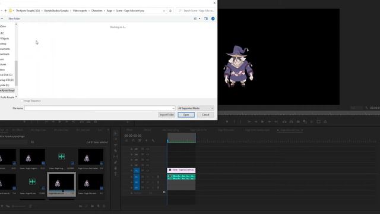Image resolution: width=380 pixels, height=214 pixels.
Task: Expand the view options dropdown arrow
Action: [199, 18]
